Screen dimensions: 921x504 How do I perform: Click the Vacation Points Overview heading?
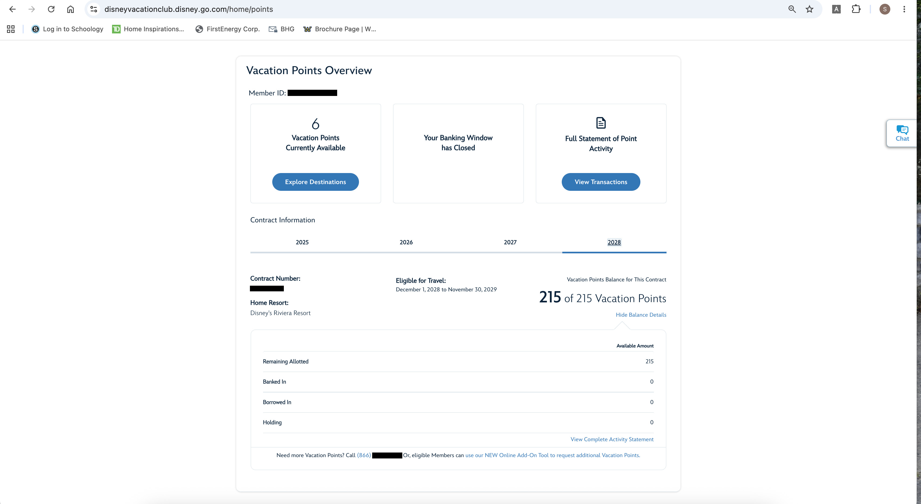coord(309,70)
